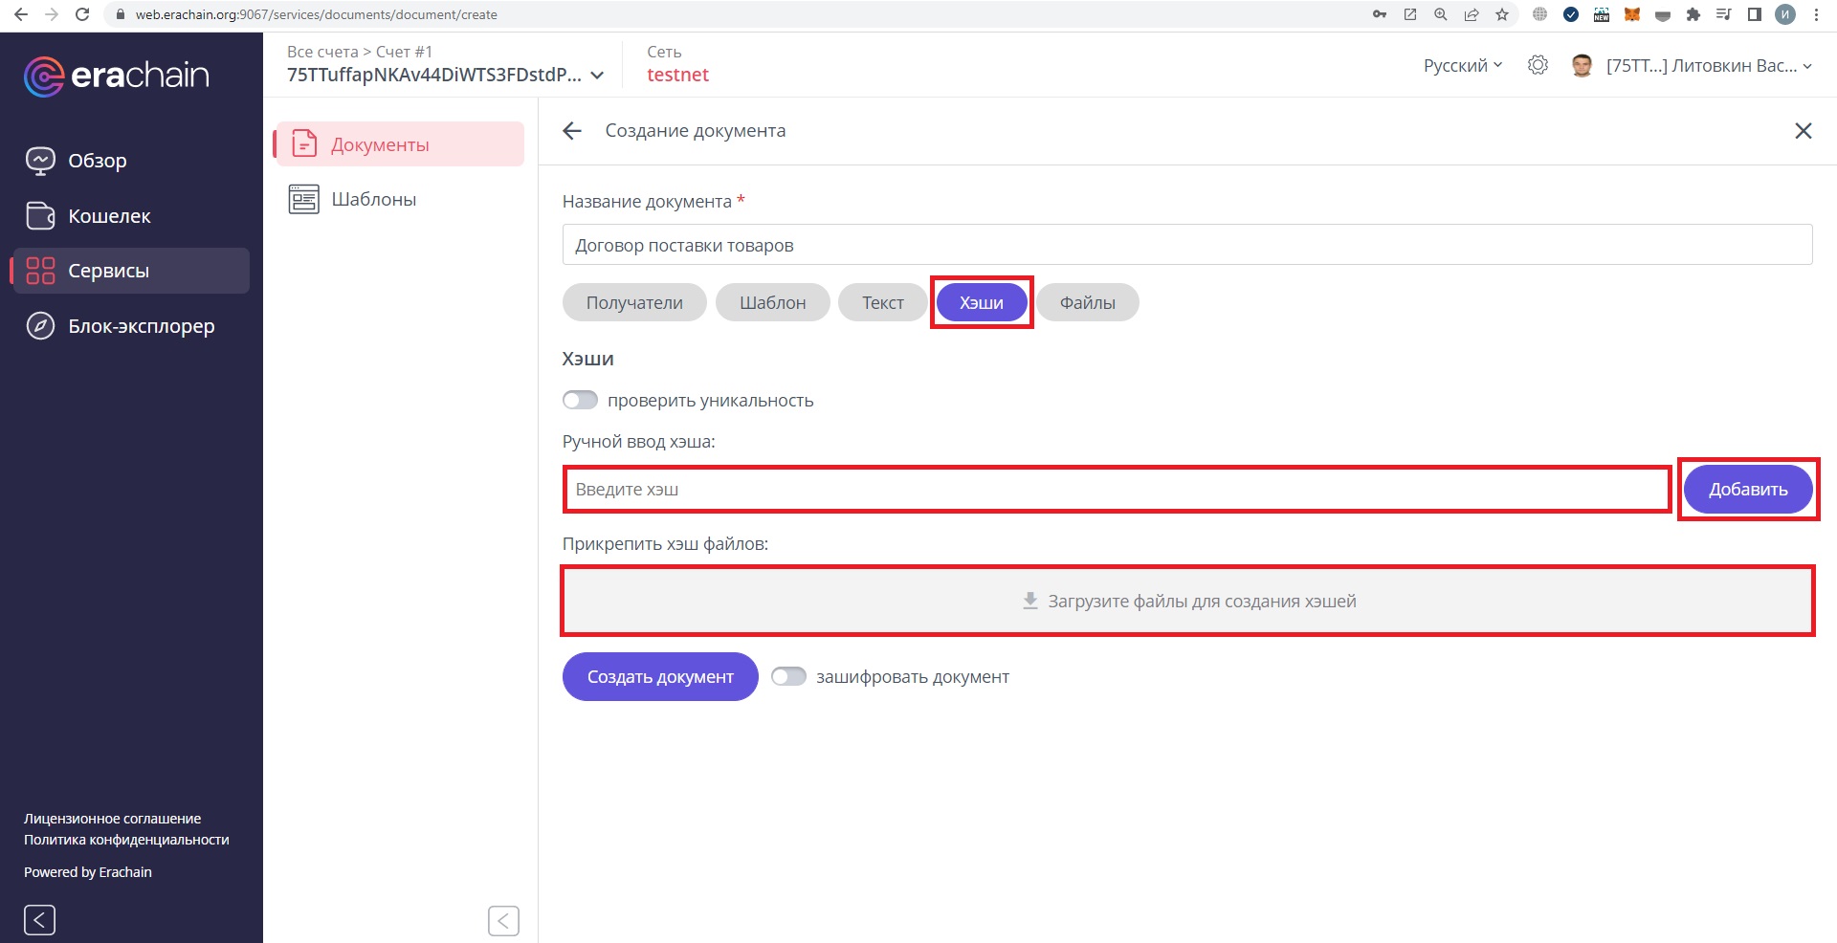
Task: Go back using the arrow icon
Action: point(572,131)
